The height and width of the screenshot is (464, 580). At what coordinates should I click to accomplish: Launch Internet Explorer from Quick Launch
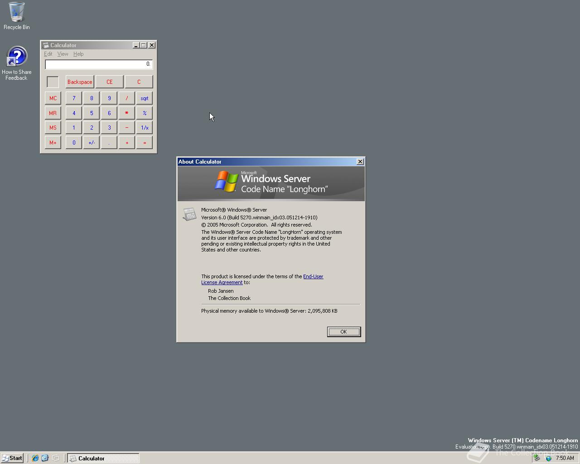click(x=35, y=458)
